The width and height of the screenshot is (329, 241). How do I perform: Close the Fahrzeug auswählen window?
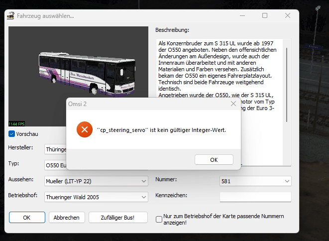pyautogui.click(x=288, y=16)
